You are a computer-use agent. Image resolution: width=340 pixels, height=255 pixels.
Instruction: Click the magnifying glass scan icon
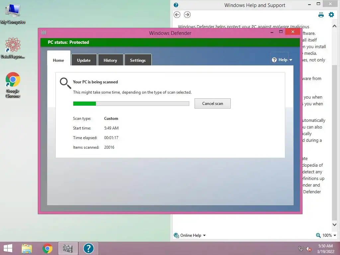[x=65, y=83]
